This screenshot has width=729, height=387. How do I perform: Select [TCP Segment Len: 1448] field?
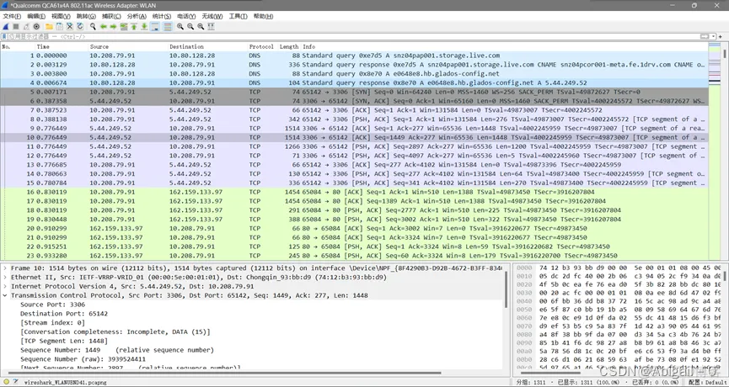[64, 341]
